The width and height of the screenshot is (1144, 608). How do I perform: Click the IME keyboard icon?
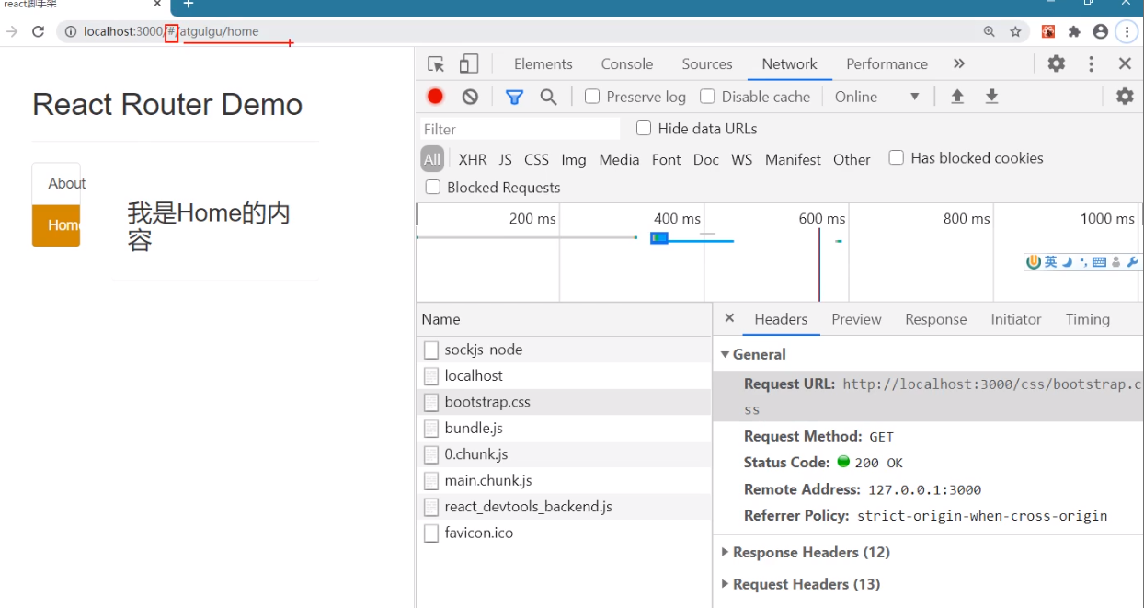point(1099,262)
